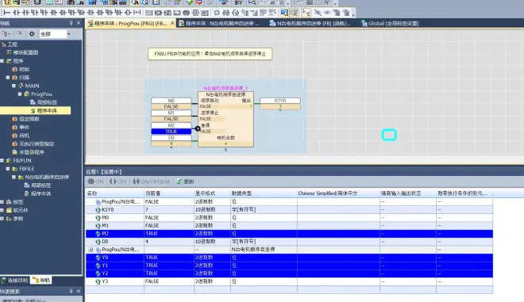
Task: Select the M2 watch row
Action: [289, 234]
